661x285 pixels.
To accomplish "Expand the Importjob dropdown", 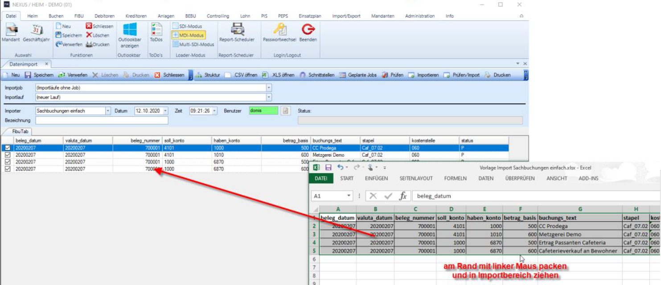I will [x=269, y=88].
